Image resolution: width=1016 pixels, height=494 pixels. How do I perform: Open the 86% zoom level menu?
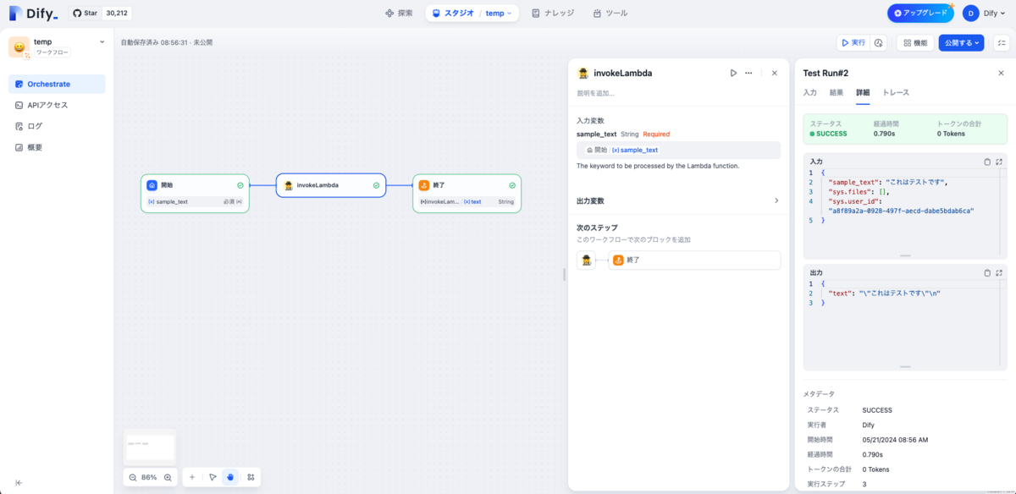click(149, 477)
